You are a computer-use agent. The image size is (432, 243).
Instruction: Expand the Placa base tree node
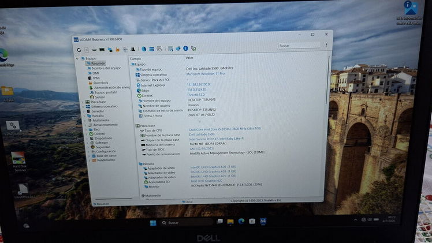[x=83, y=102]
